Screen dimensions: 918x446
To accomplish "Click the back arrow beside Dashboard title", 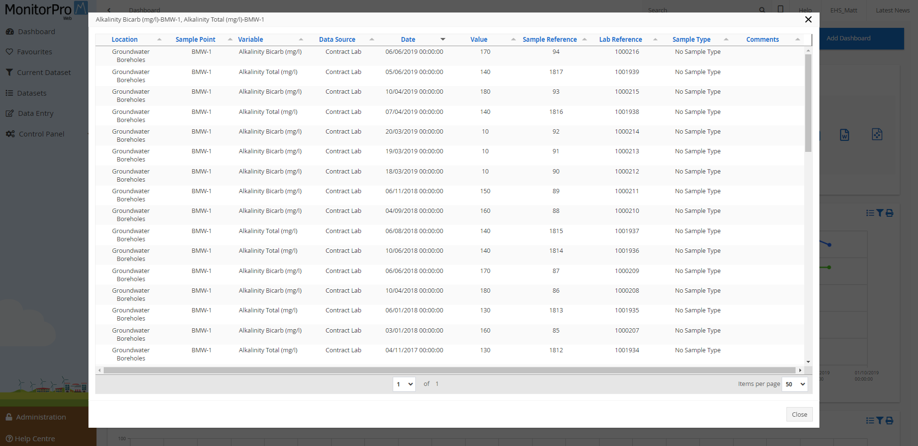I will pyautogui.click(x=109, y=10).
